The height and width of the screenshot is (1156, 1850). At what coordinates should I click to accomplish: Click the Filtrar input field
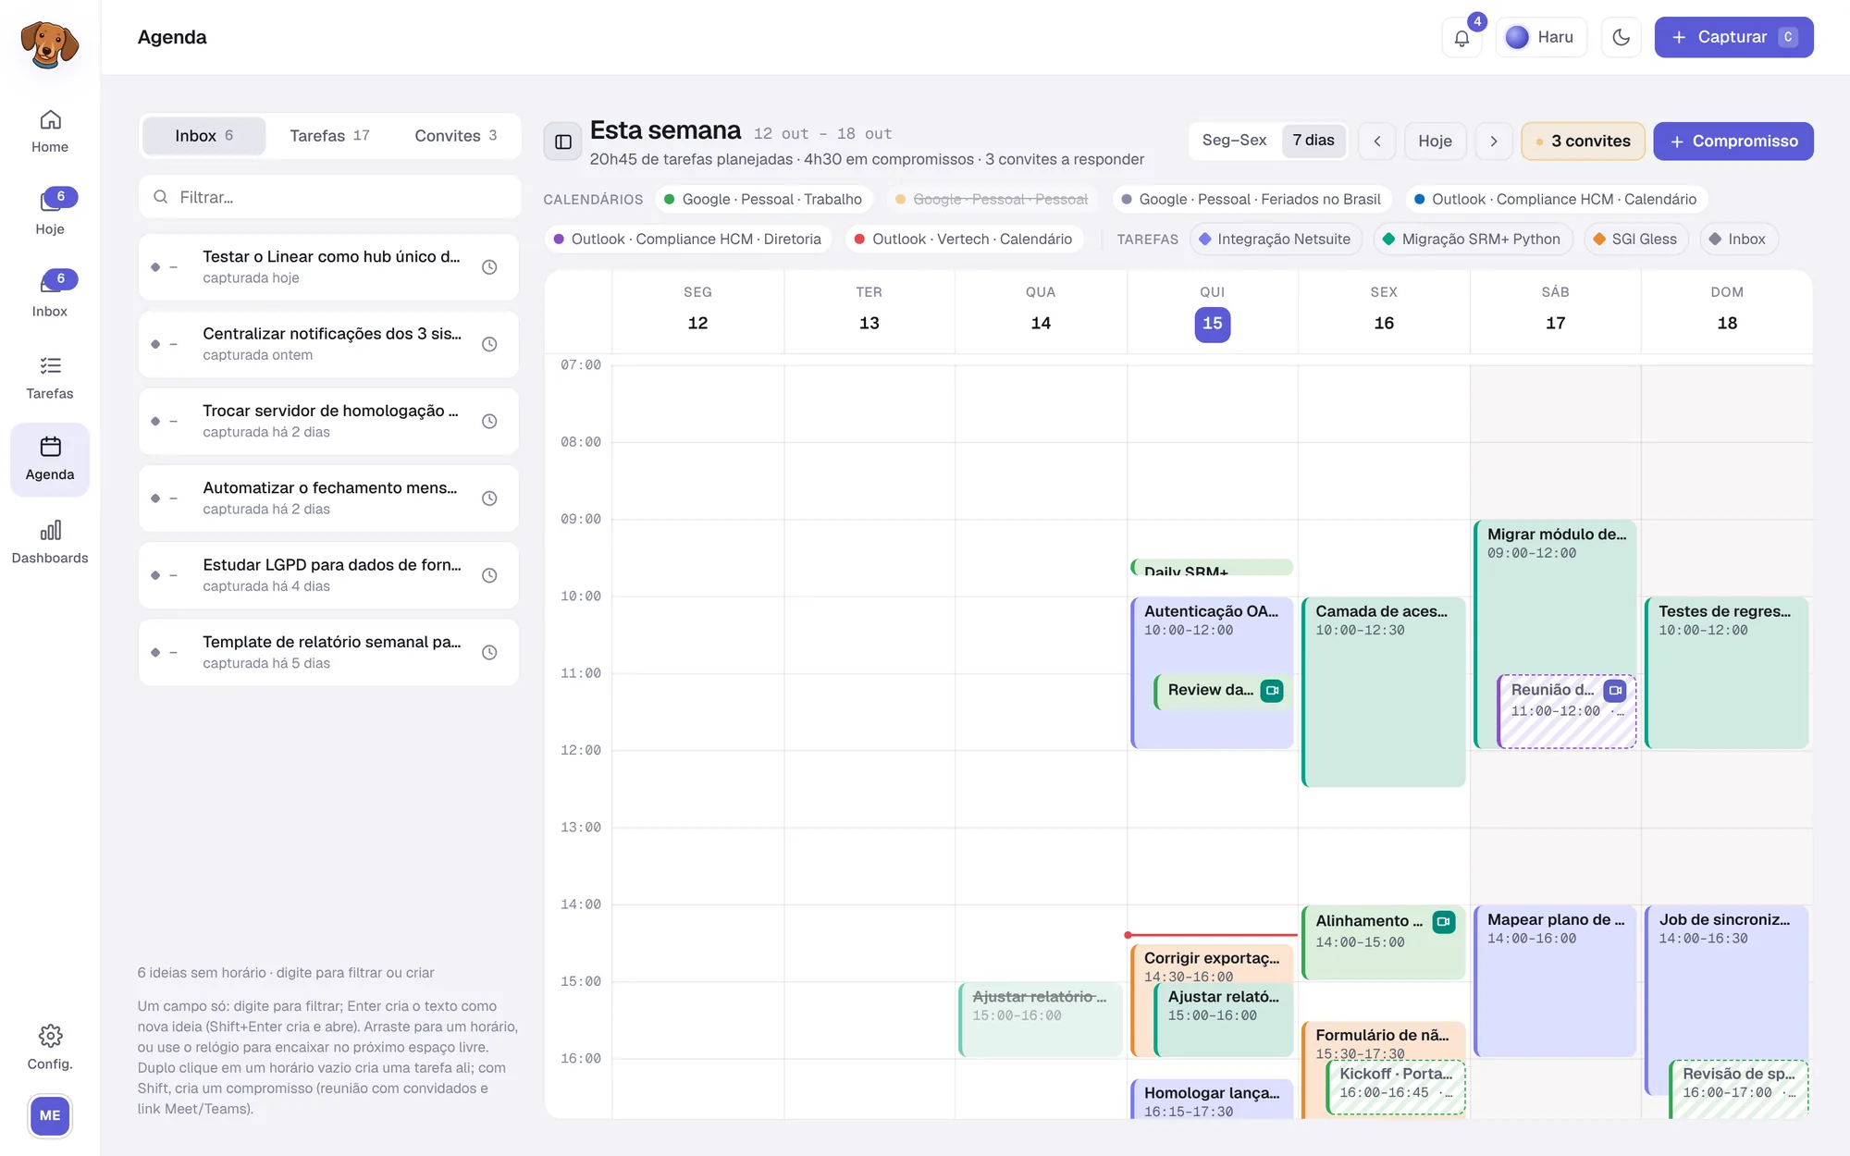(x=329, y=197)
